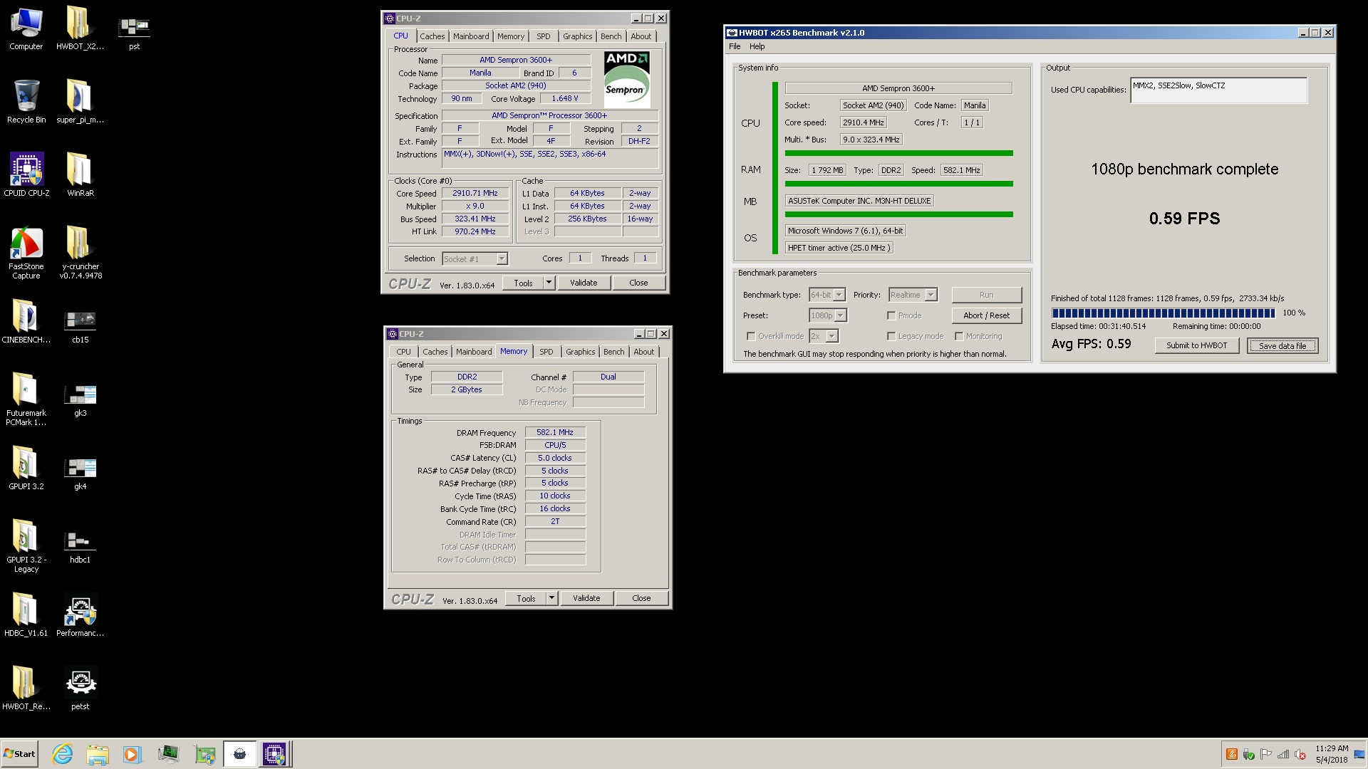Image resolution: width=1368 pixels, height=769 pixels.
Task: Click the Windows Start button
Action: tap(20, 754)
